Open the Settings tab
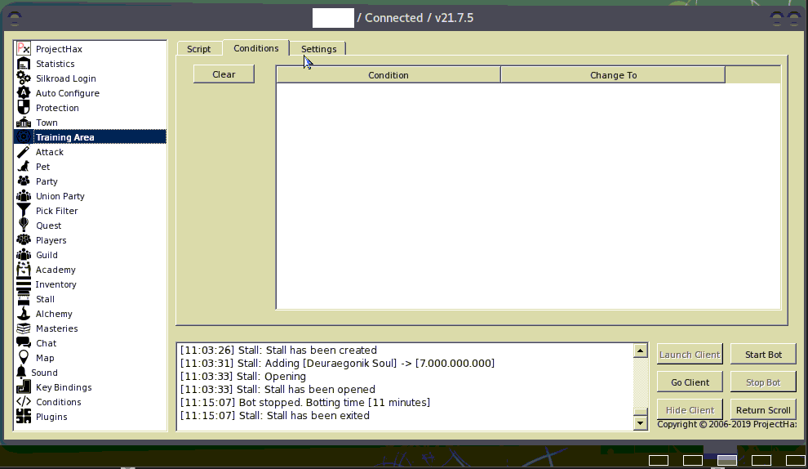The width and height of the screenshot is (808, 469). (318, 49)
